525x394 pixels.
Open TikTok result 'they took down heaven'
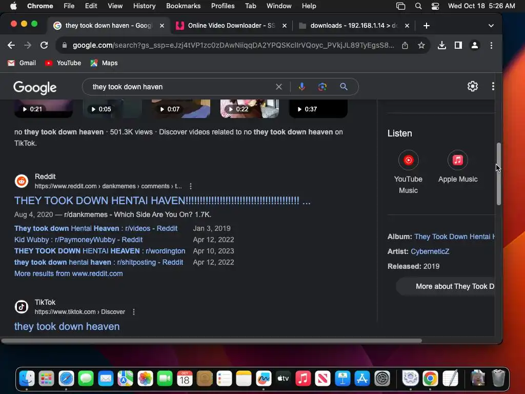click(x=67, y=326)
